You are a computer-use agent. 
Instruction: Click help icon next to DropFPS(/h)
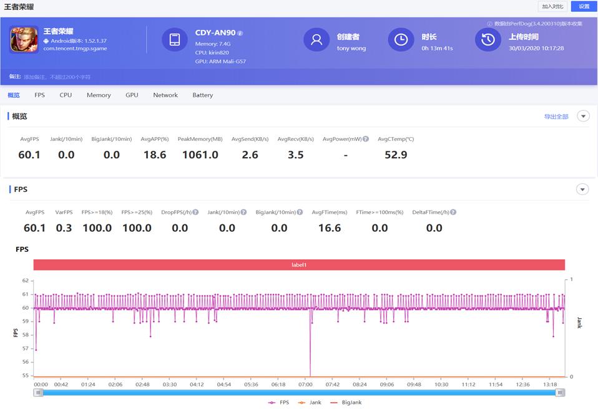click(x=195, y=212)
